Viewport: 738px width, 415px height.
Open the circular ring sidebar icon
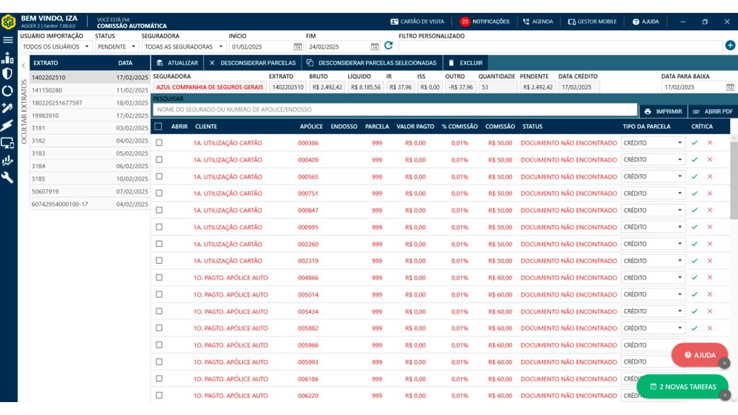[7, 91]
